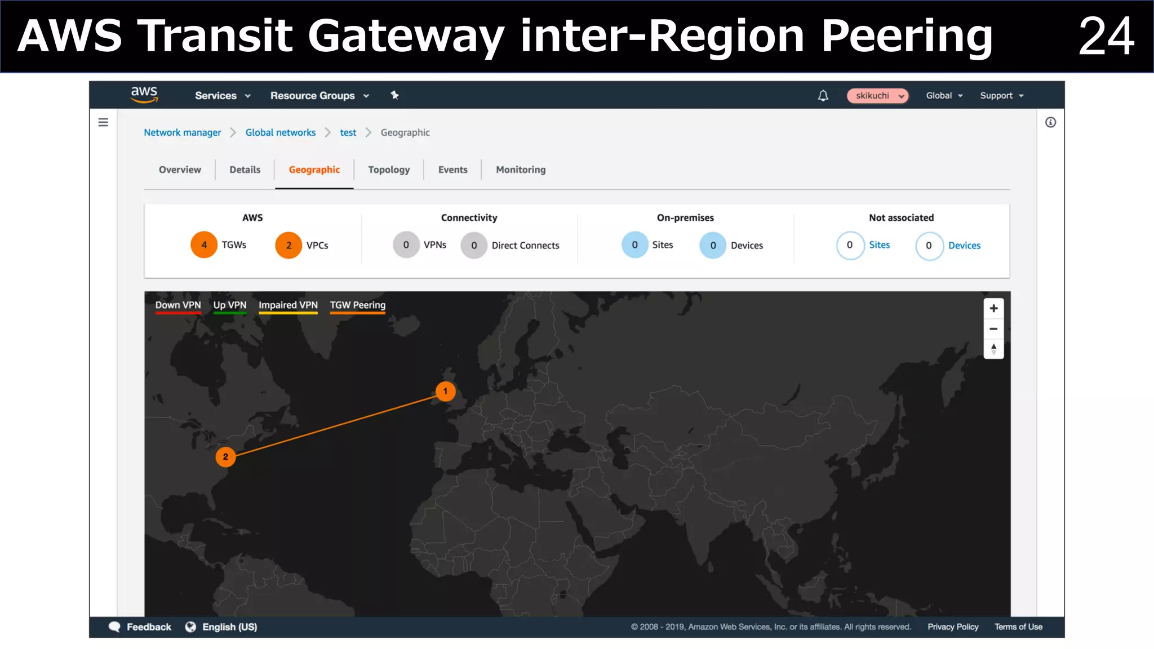Image resolution: width=1154 pixels, height=649 pixels.
Task: Open the Terms of Use link
Action: coord(1018,627)
